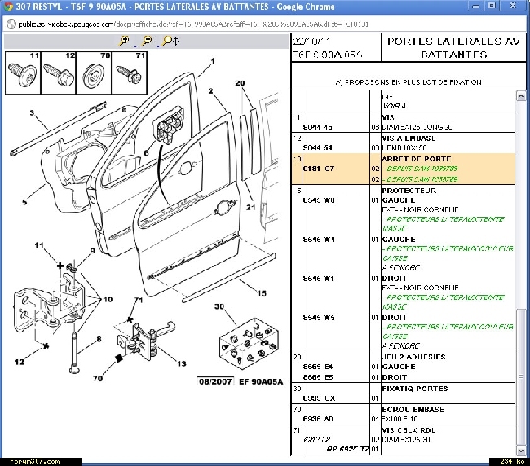Click callout 10 beside the door hinge

pyautogui.click(x=108, y=299)
